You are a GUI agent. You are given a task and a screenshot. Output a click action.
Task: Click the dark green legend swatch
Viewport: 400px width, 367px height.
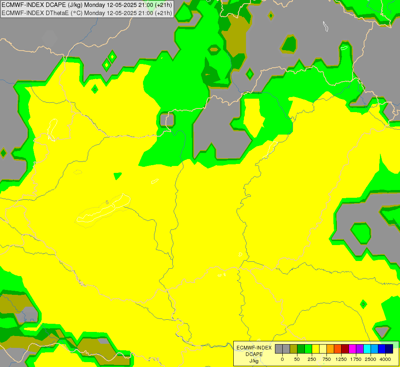point(301,349)
